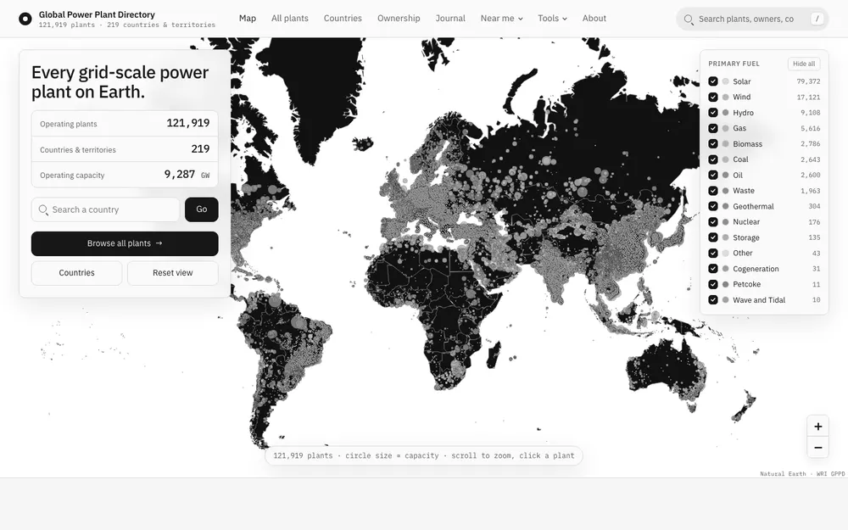
Task: Click the Countries & territories 219 value
Action: [200, 148]
